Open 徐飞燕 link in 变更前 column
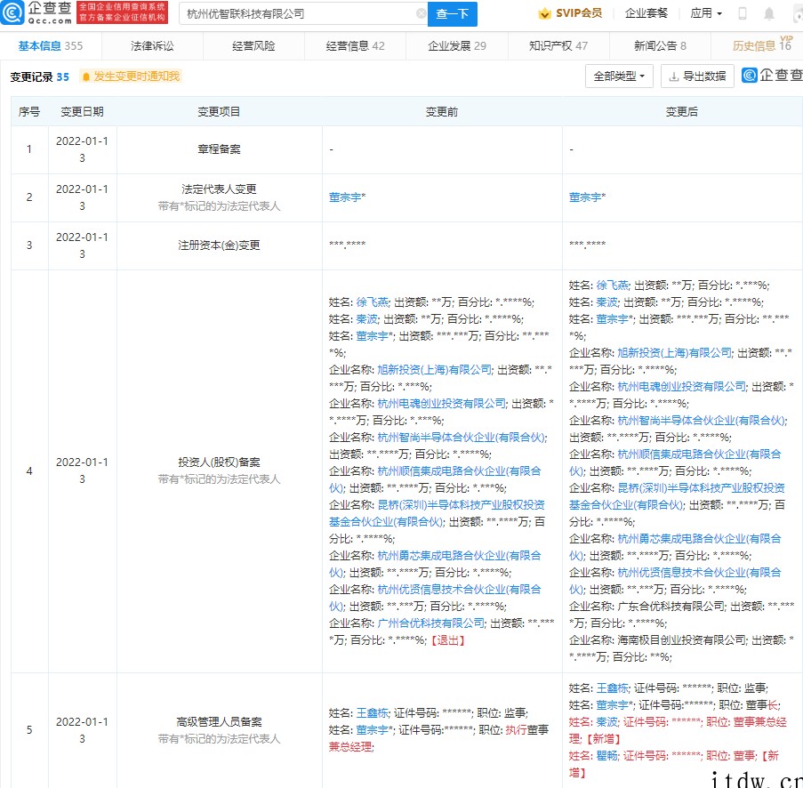803x788 pixels. coord(373,302)
